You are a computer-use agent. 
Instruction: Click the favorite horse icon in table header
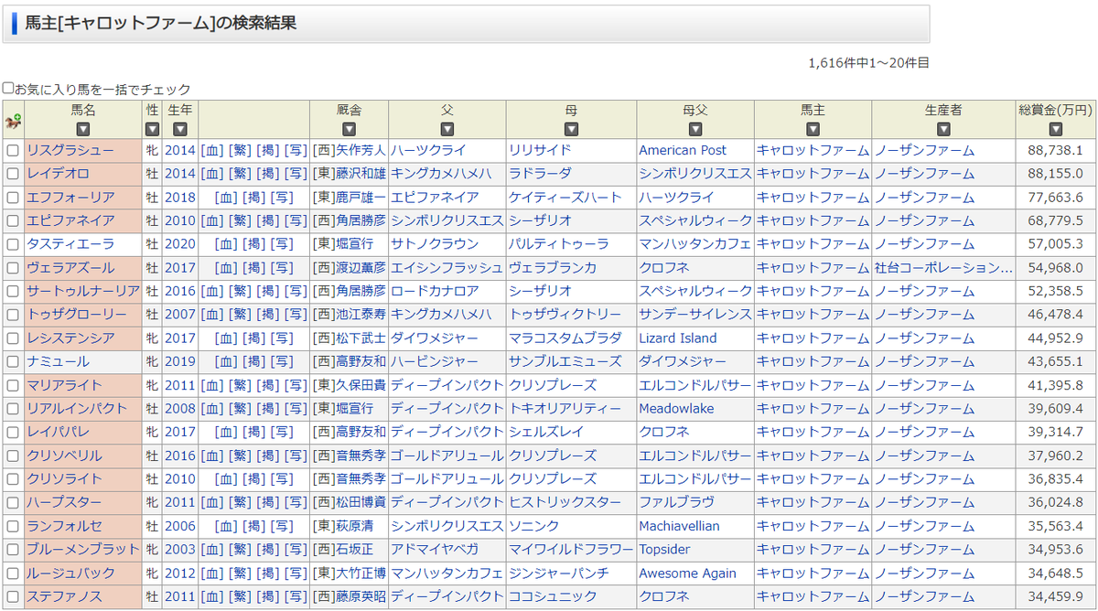(13, 122)
